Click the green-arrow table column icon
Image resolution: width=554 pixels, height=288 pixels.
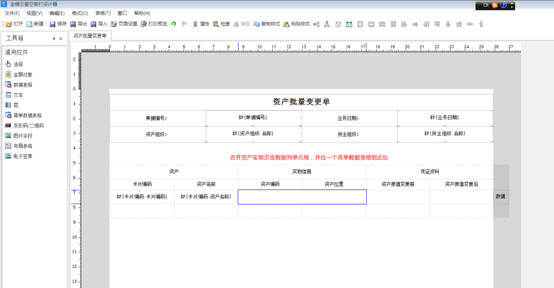coord(349,24)
